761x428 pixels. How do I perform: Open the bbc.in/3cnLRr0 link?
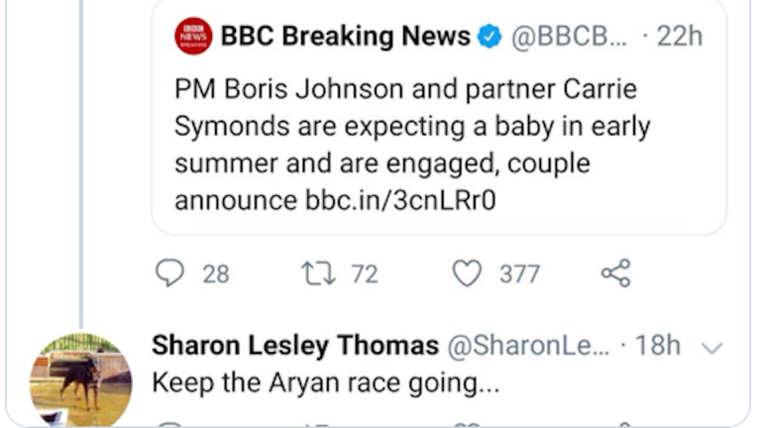click(x=400, y=200)
